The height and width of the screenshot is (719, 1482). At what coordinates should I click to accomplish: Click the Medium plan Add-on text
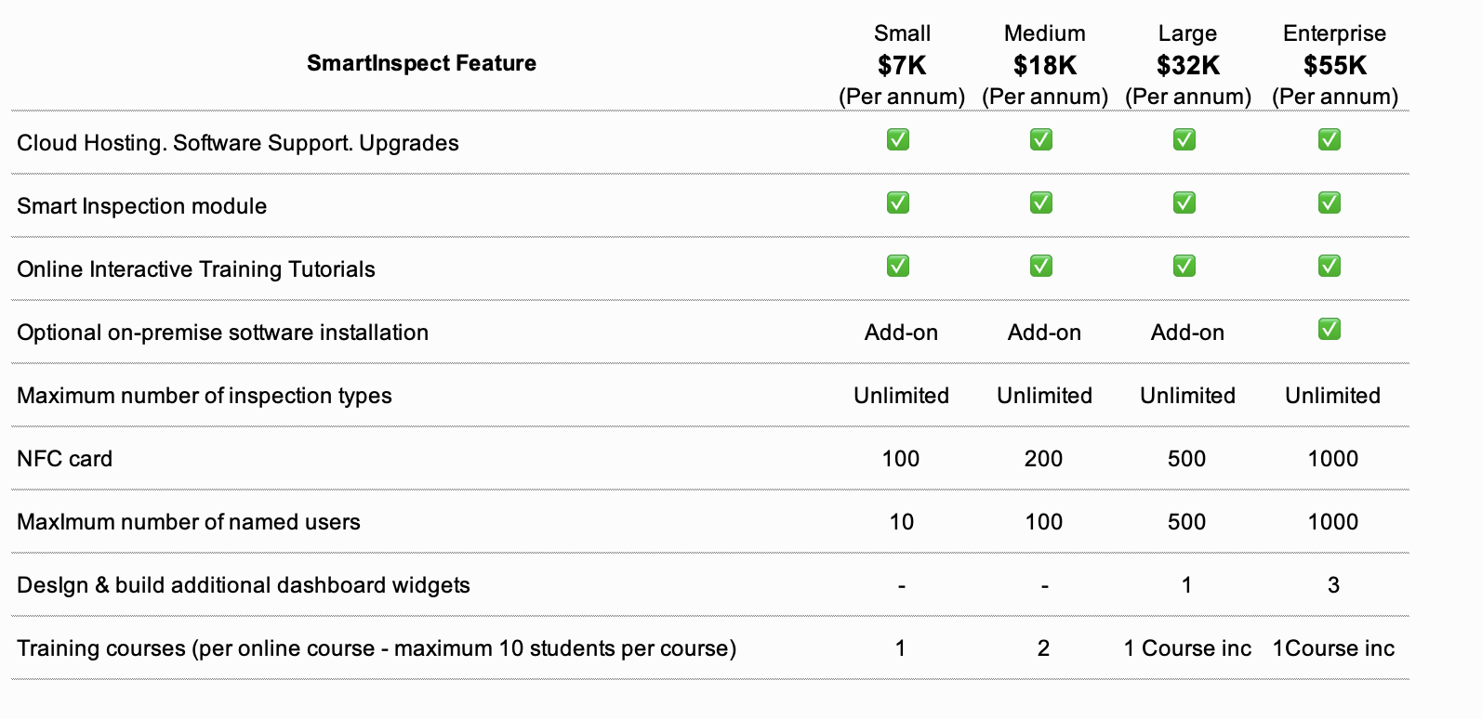pos(1044,333)
